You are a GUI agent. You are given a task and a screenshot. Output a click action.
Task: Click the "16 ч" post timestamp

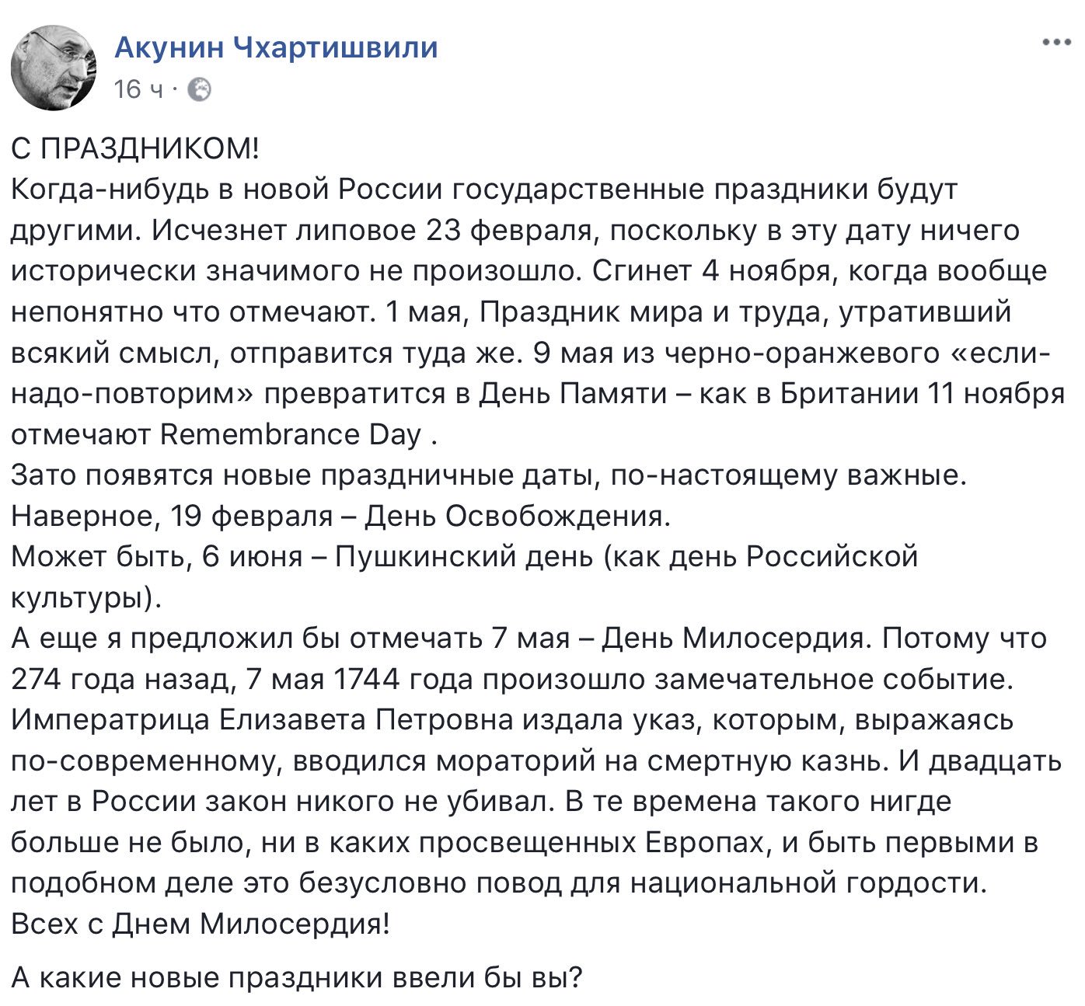(138, 90)
